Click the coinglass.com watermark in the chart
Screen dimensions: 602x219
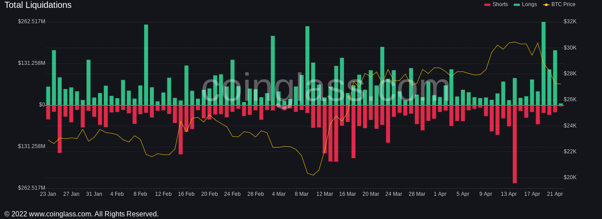[x=325, y=88]
